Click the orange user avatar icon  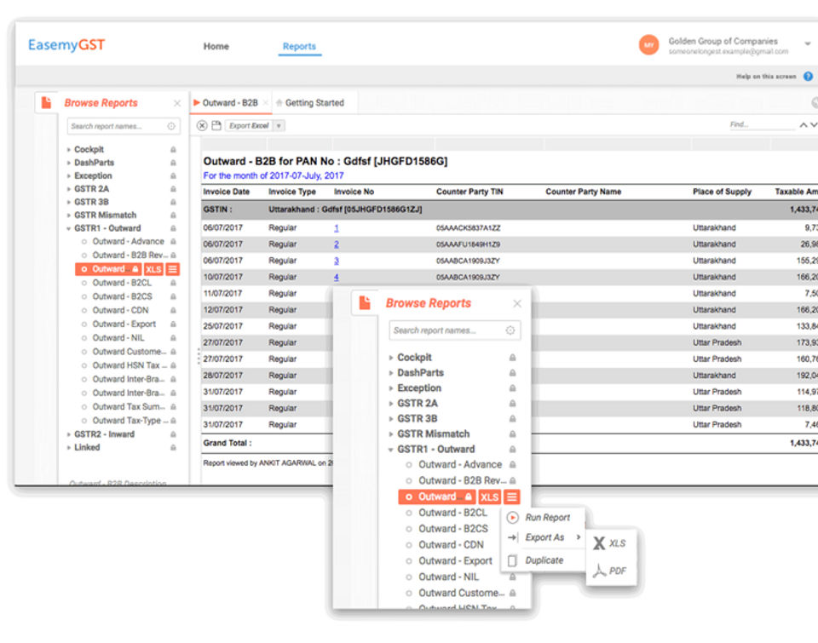click(x=648, y=45)
